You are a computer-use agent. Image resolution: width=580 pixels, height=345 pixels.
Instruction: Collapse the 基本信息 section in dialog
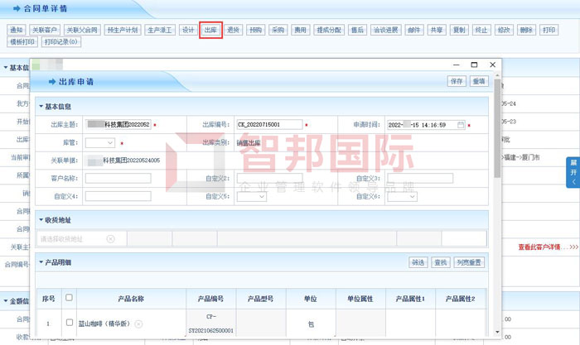click(x=41, y=107)
